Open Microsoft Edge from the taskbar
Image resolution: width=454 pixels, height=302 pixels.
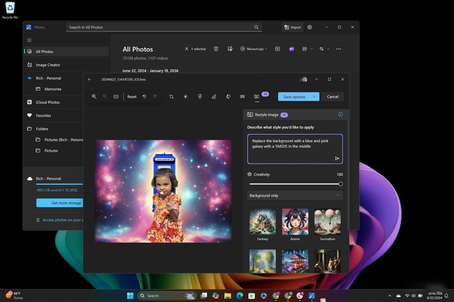click(x=240, y=296)
